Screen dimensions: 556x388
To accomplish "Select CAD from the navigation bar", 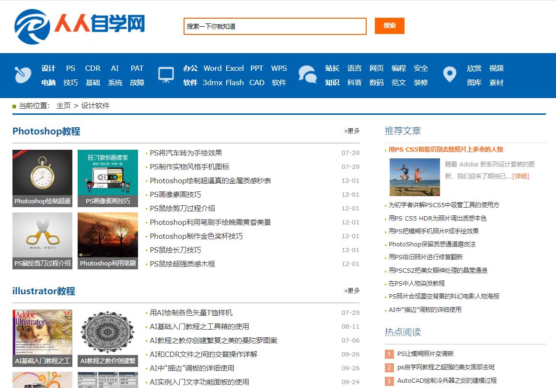I will click(257, 83).
